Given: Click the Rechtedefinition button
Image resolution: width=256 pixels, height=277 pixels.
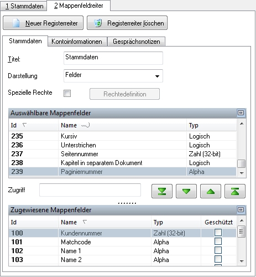Looking at the screenshot, I should point(124,94).
